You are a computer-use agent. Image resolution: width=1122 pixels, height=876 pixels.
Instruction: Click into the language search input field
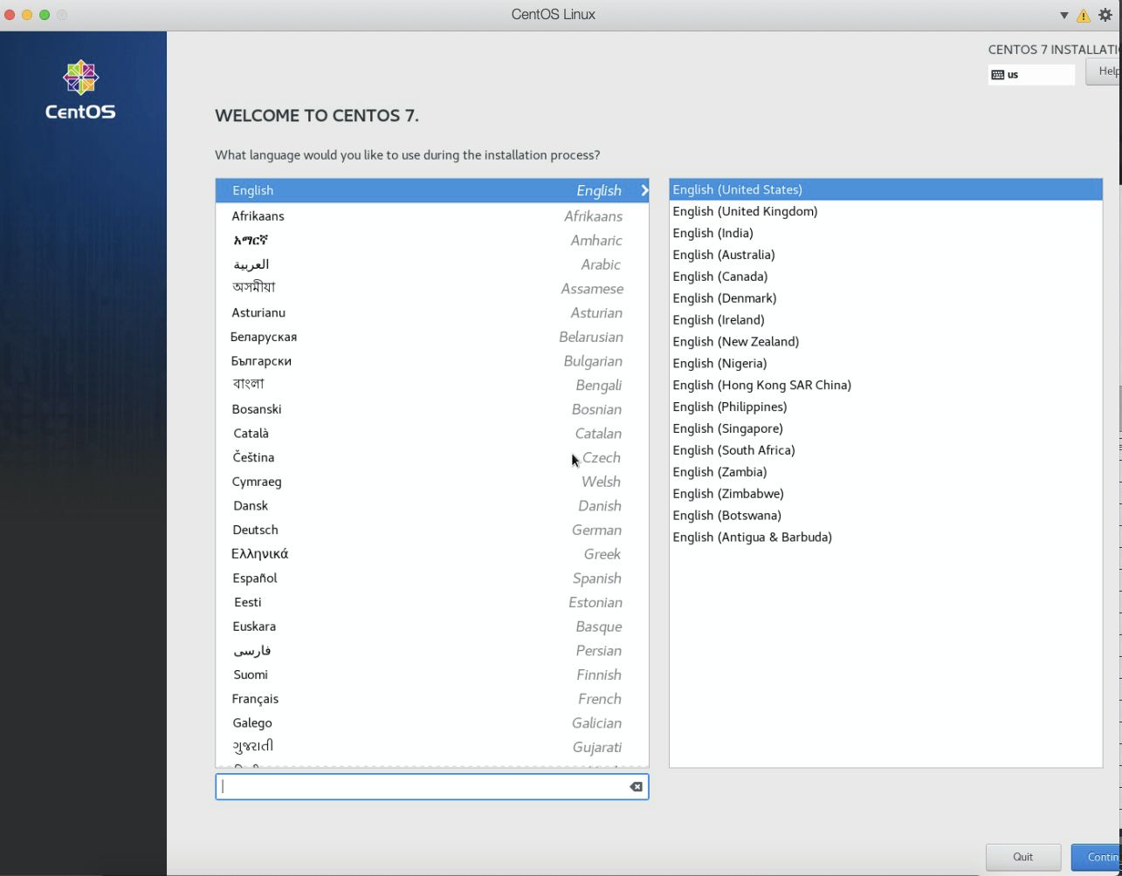432,787
